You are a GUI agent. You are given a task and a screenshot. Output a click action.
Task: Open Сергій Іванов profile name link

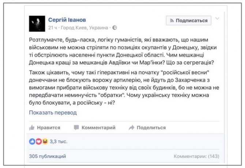coord(67,20)
